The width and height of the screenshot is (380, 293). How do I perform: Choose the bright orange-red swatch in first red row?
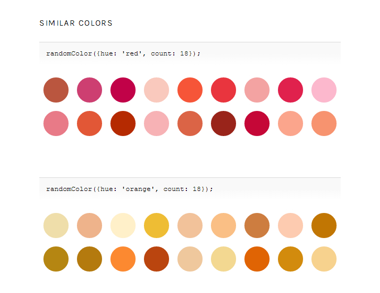(x=190, y=90)
